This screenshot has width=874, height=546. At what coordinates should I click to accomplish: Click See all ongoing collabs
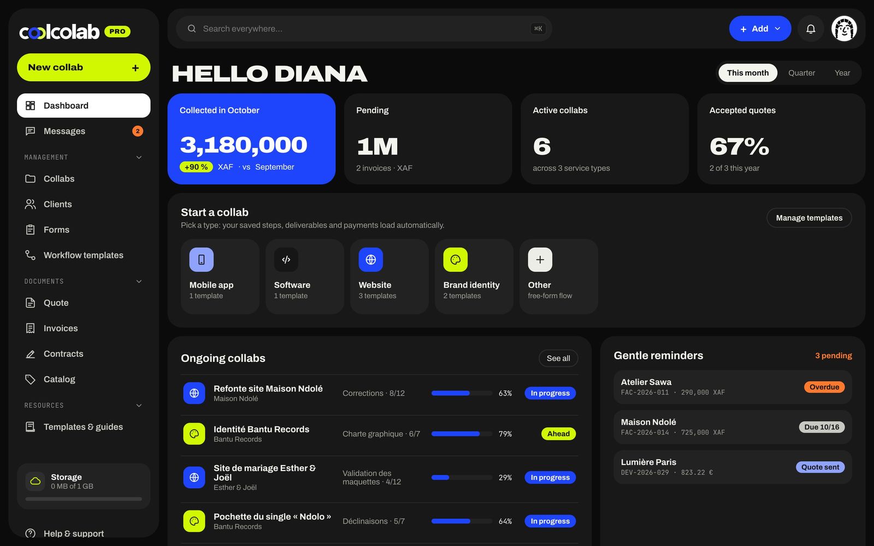558,358
